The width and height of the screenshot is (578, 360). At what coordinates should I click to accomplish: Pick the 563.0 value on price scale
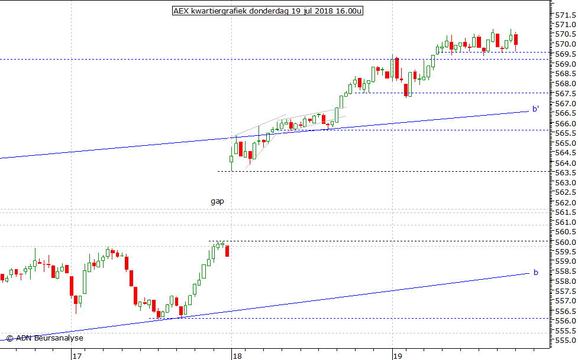point(566,183)
